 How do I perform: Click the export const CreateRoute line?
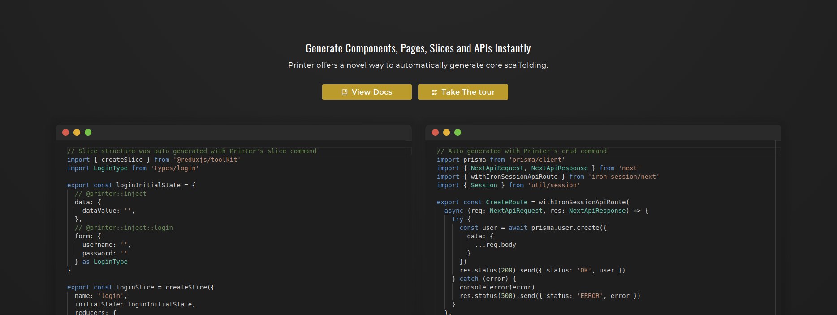533,202
